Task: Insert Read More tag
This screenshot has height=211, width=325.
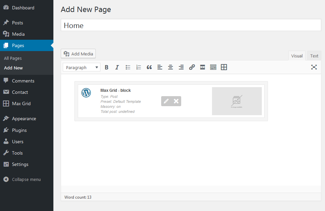Action: tap(203, 67)
